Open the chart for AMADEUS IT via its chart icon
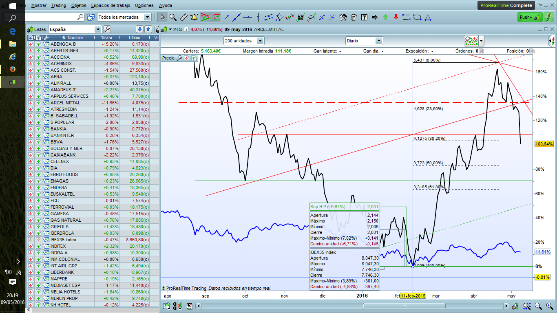 tap(46, 90)
